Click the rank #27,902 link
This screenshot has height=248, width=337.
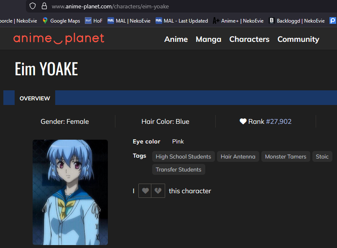(x=279, y=121)
